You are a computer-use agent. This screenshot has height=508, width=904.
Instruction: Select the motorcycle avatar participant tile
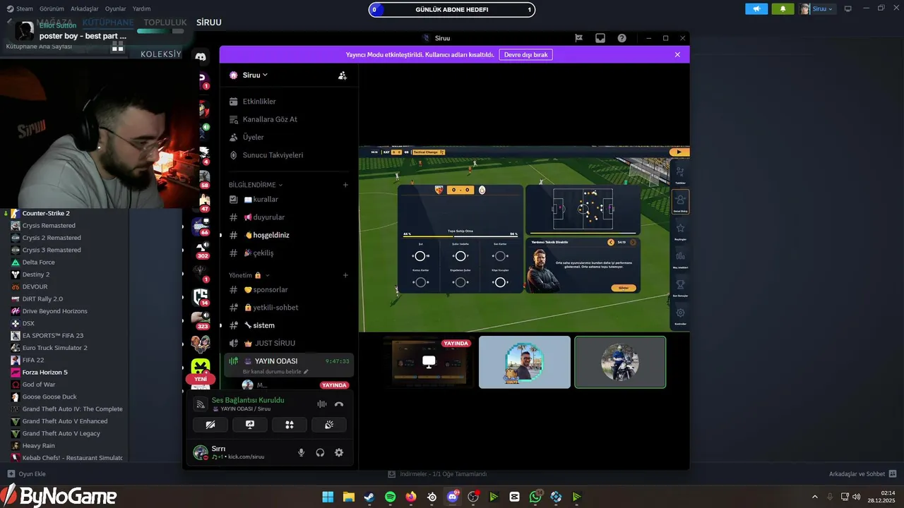620,362
